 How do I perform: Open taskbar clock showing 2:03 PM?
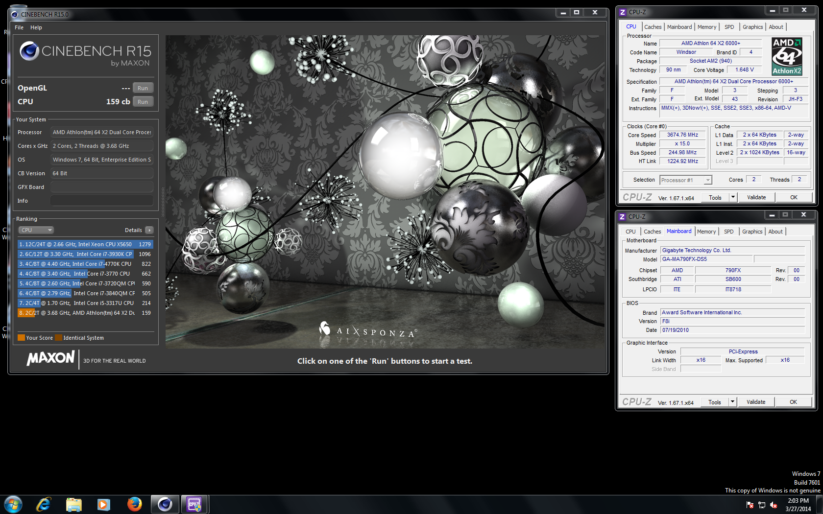click(798, 505)
